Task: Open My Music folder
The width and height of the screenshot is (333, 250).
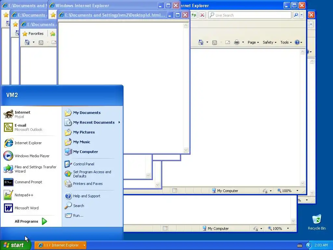Action: pos(93,142)
